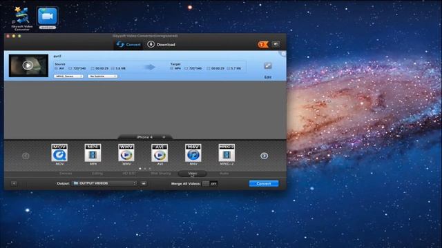Screen dimensions: 442x248
Task: Switch to the Convert tab in the top toolbar
Action: click(x=128, y=44)
